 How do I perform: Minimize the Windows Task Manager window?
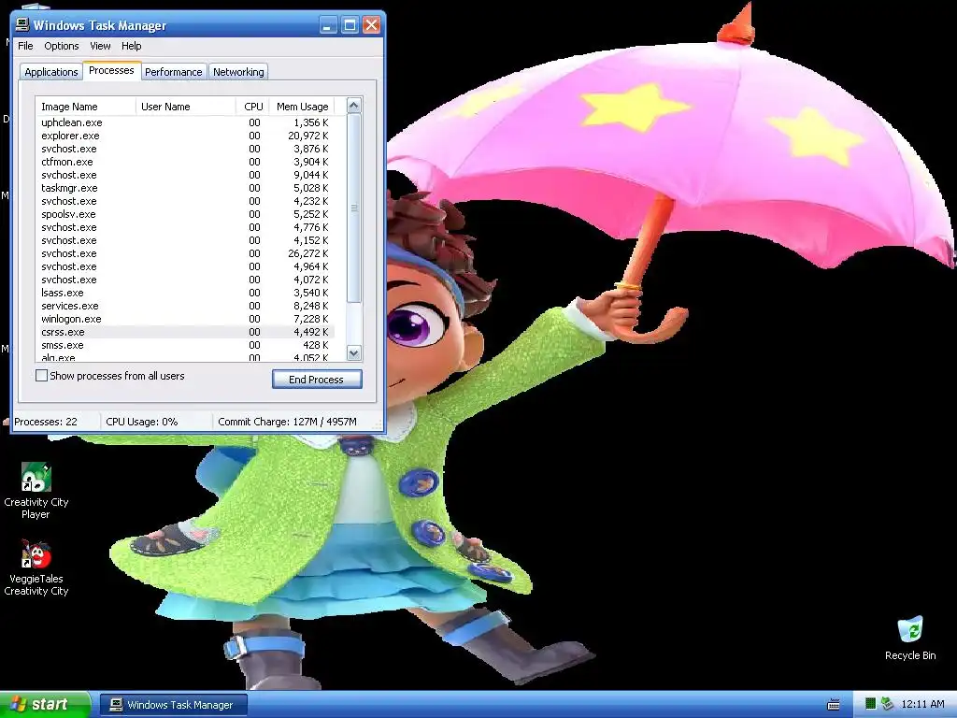(328, 25)
